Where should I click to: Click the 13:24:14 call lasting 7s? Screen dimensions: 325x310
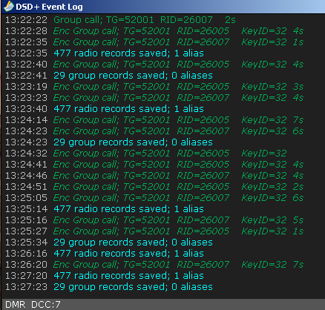[x=154, y=120]
